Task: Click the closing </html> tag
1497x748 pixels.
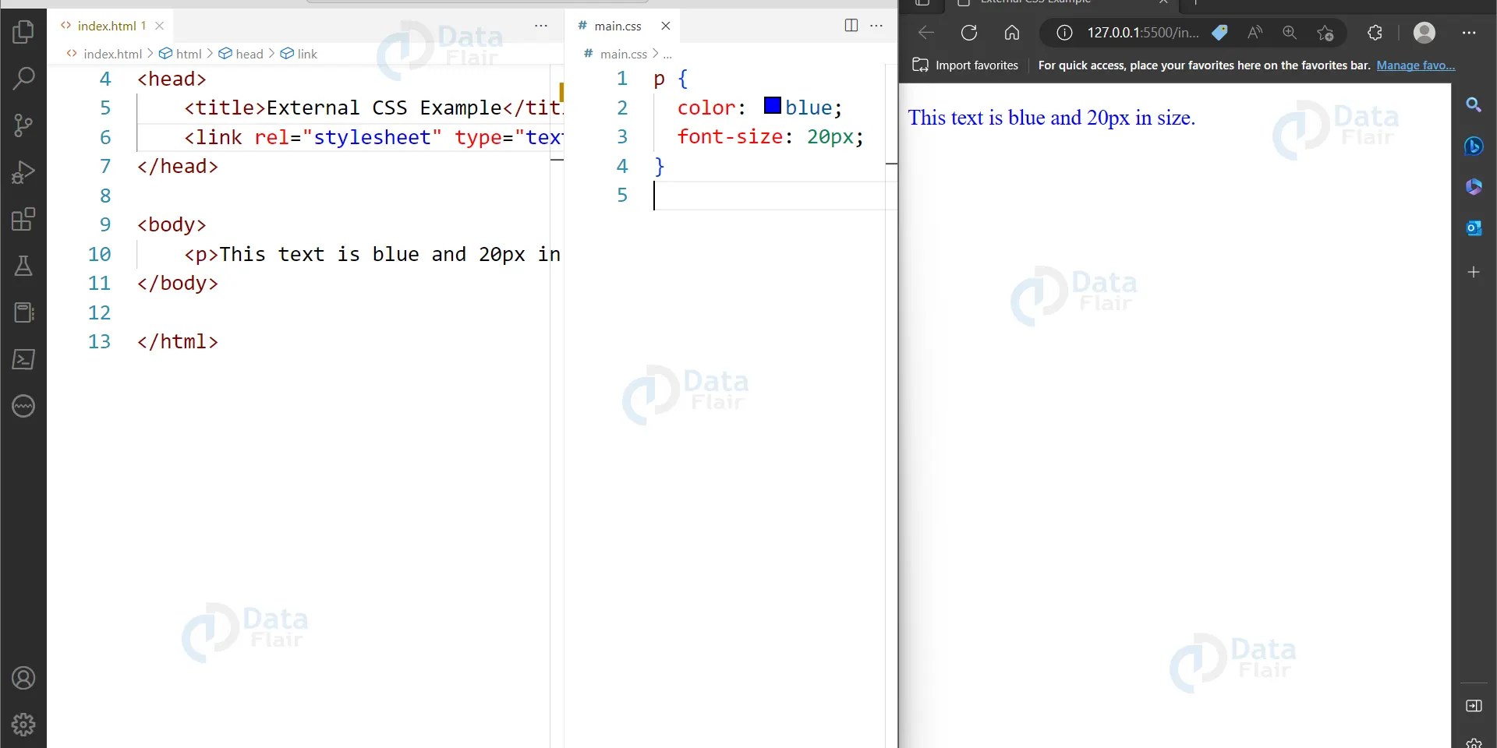Action: 178,341
